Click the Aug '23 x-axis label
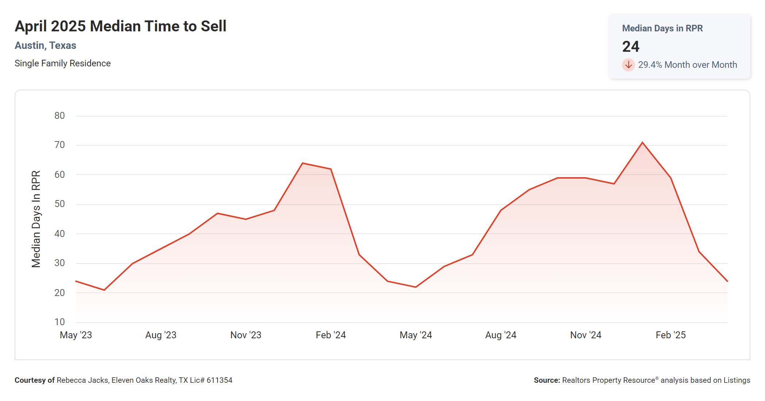The image size is (765, 401). 161,335
